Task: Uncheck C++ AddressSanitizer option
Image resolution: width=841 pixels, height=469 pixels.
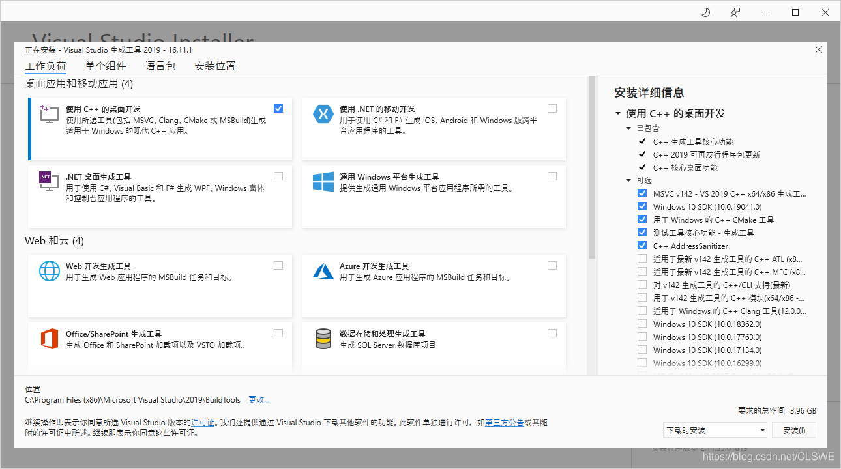Action: (642, 246)
